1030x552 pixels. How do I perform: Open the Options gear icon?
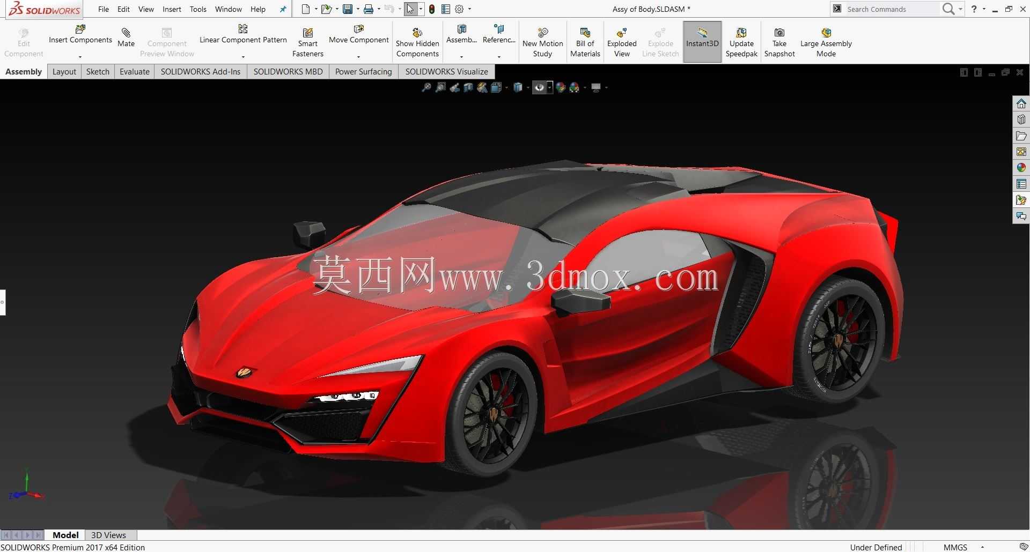pos(459,9)
